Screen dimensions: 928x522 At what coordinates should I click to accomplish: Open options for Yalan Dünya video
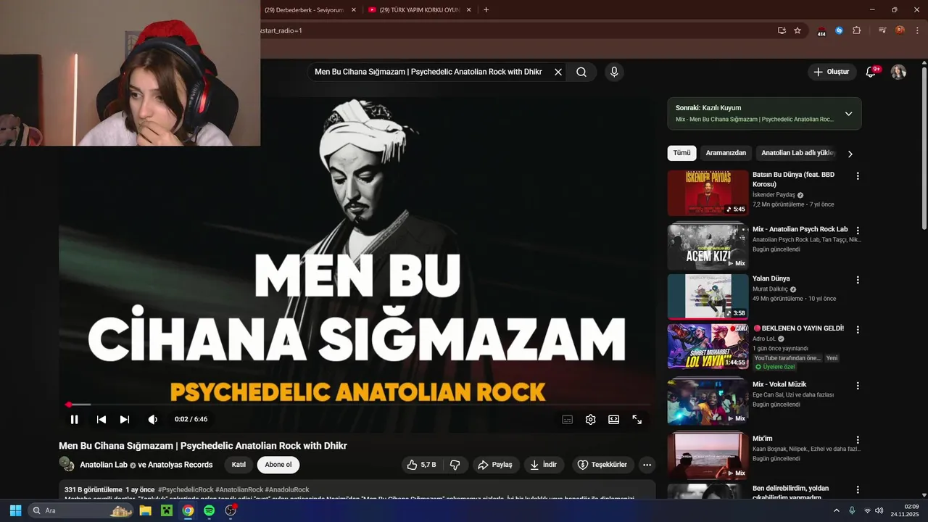[858, 280]
